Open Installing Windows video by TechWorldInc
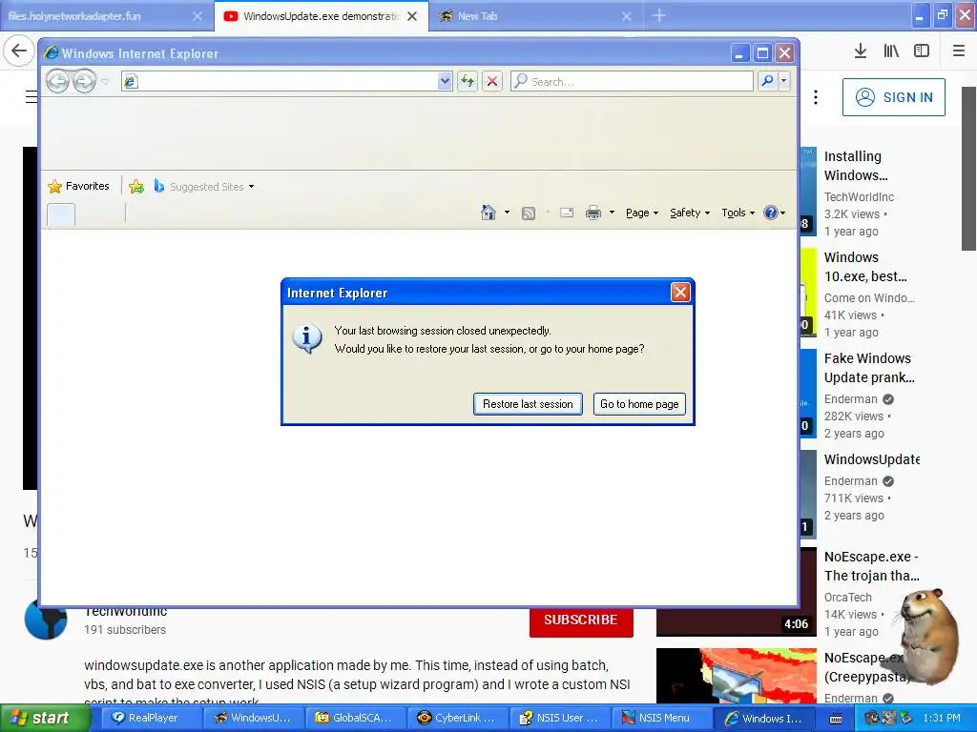The image size is (977, 732). pyautogui.click(x=854, y=166)
